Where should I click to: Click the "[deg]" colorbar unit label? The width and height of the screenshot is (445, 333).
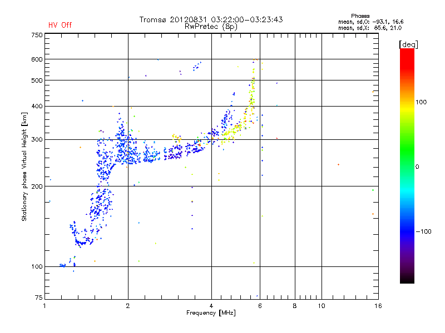(408, 44)
